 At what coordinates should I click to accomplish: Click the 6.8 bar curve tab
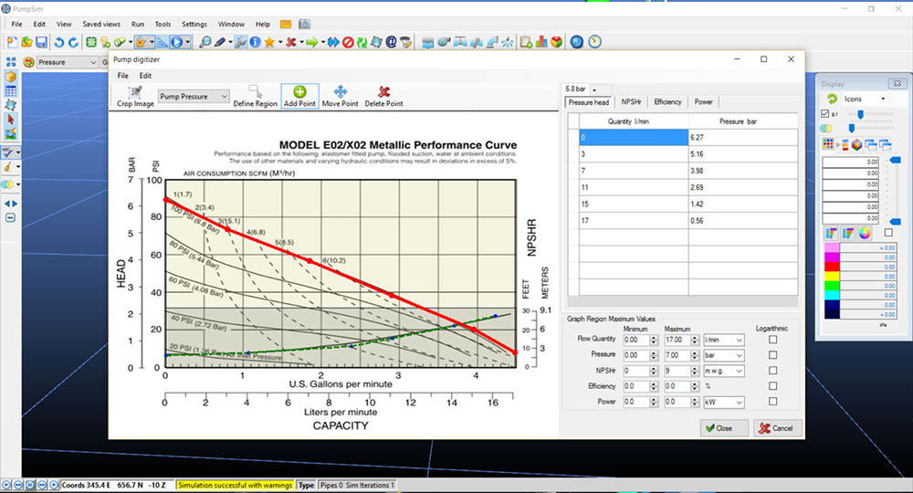coord(575,89)
